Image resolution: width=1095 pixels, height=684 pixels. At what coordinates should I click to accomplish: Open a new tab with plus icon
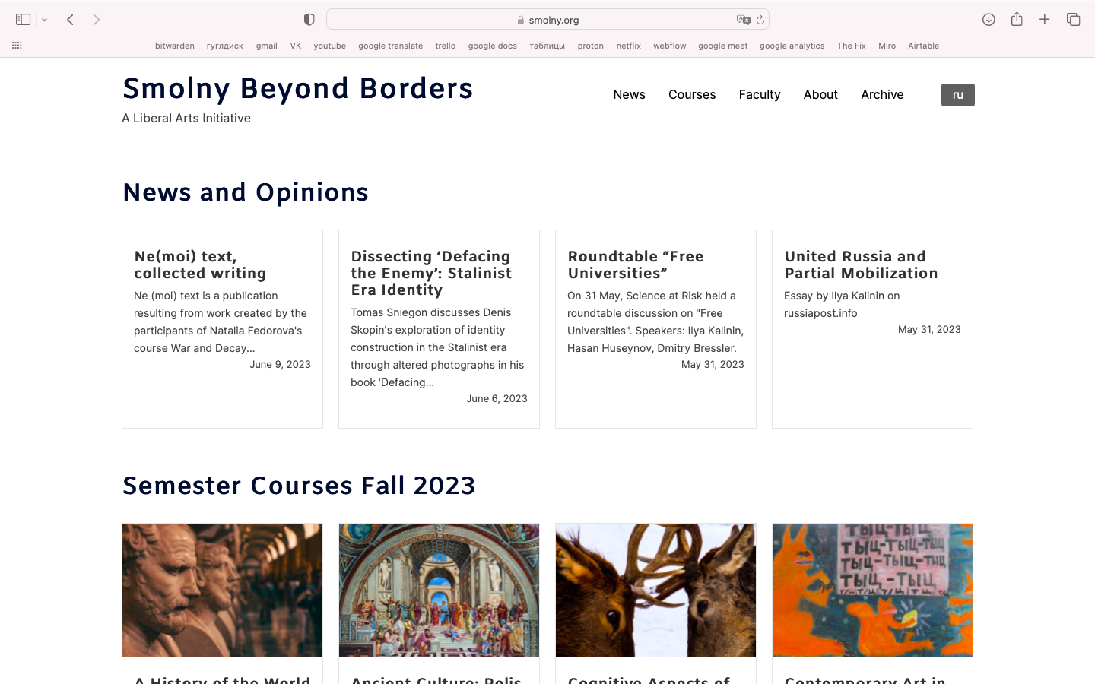point(1045,20)
